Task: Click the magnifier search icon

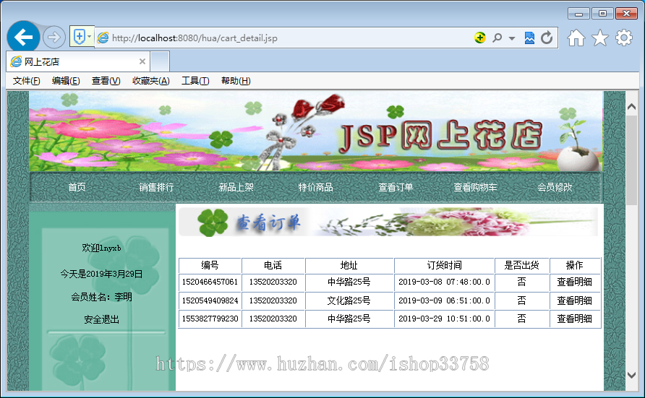Action: [497, 38]
